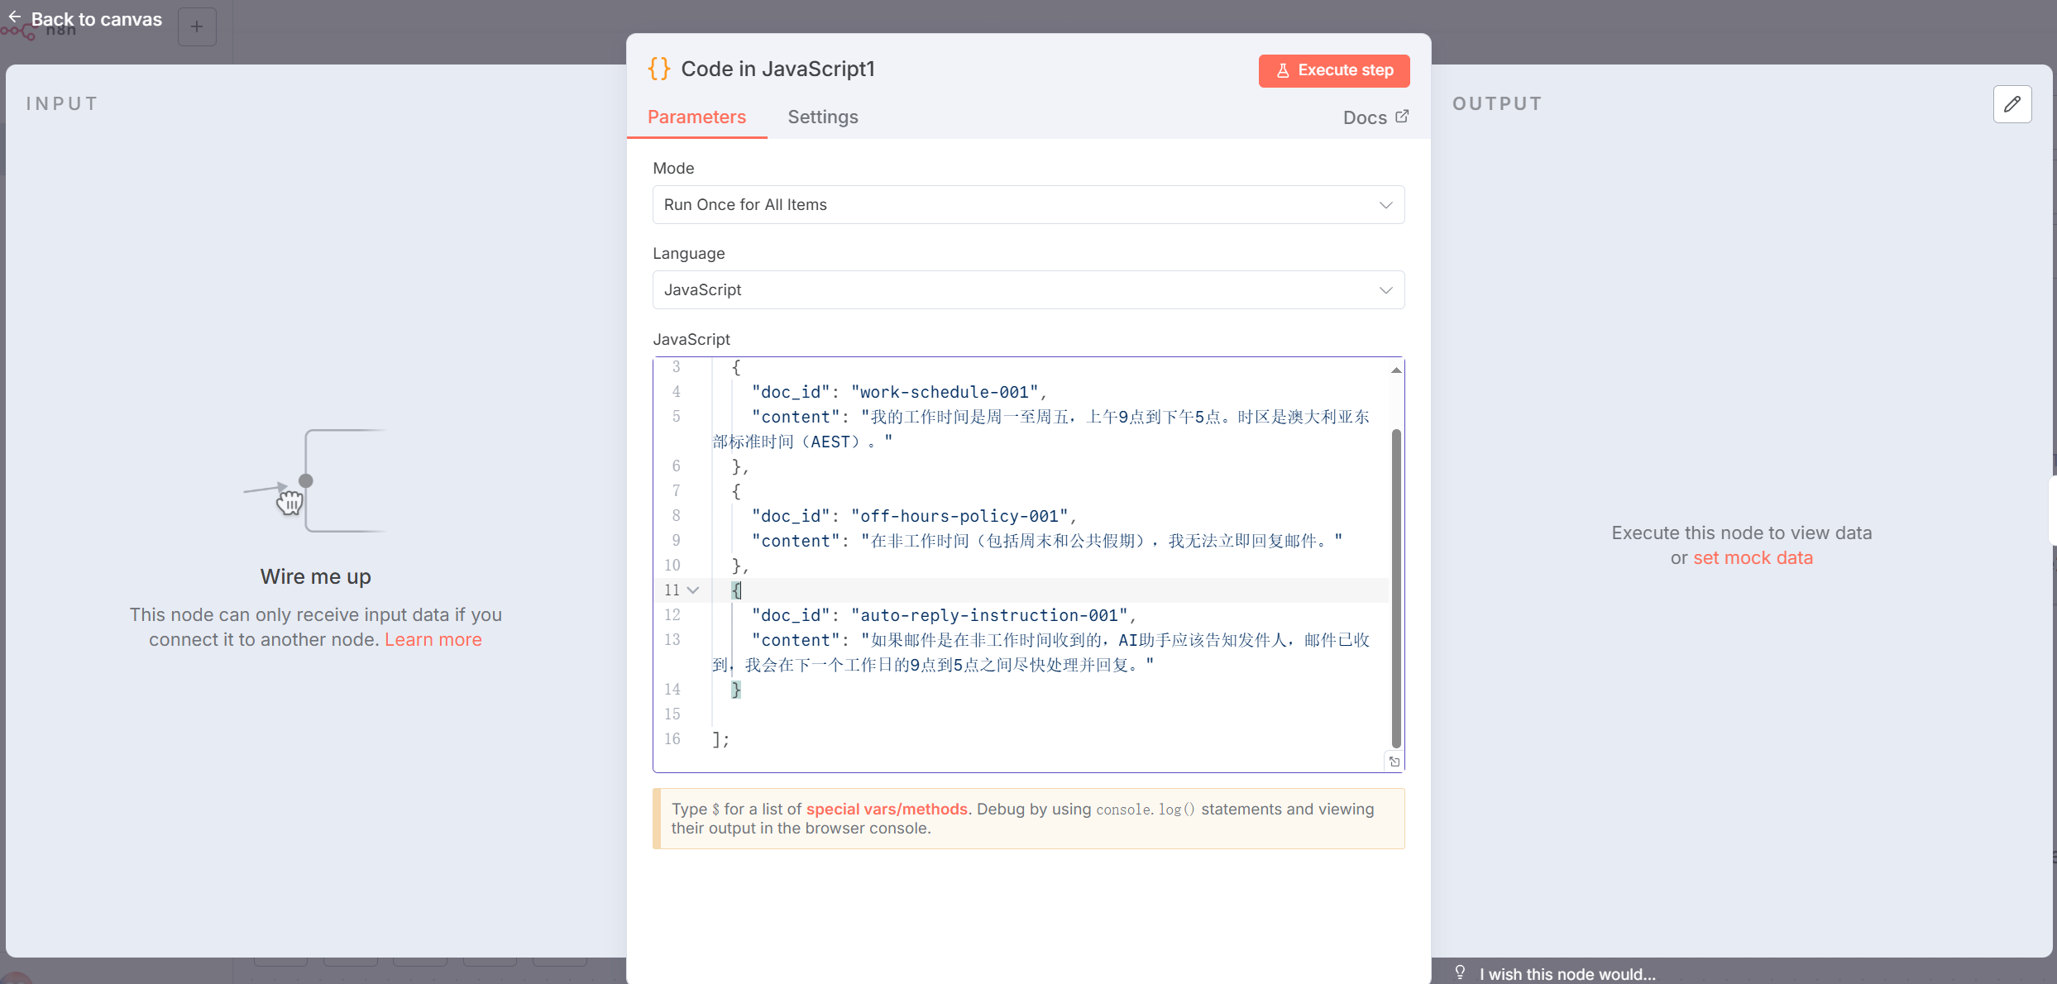The height and width of the screenshot is (984, 2057).
Task: Click the plus icon to add a node
Action: pyautogui.click(x=197, y=26)
